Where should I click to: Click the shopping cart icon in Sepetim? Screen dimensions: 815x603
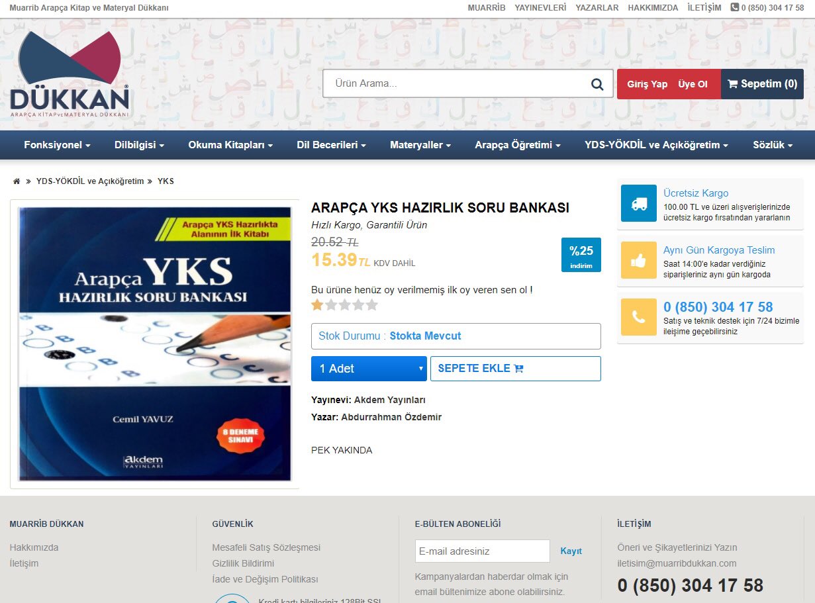(732, 84)
